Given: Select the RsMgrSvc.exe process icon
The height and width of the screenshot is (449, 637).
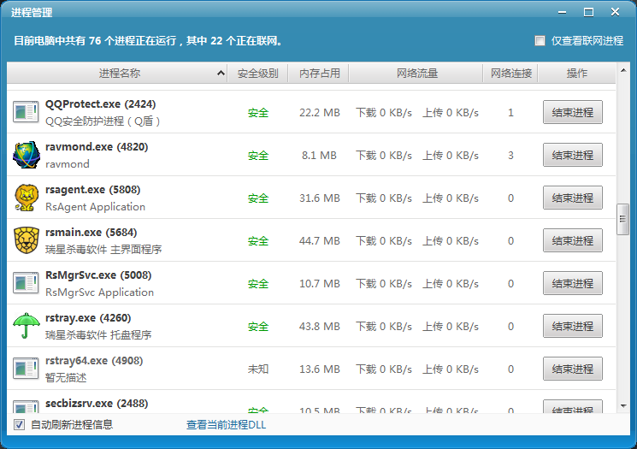Looking at the screenshot, I should tap(26, 283).
